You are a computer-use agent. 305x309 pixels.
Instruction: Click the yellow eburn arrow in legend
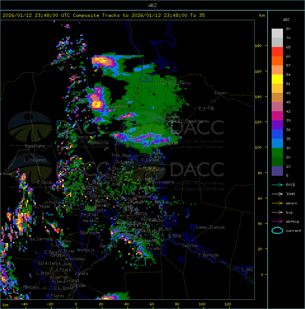coord(277,203)
